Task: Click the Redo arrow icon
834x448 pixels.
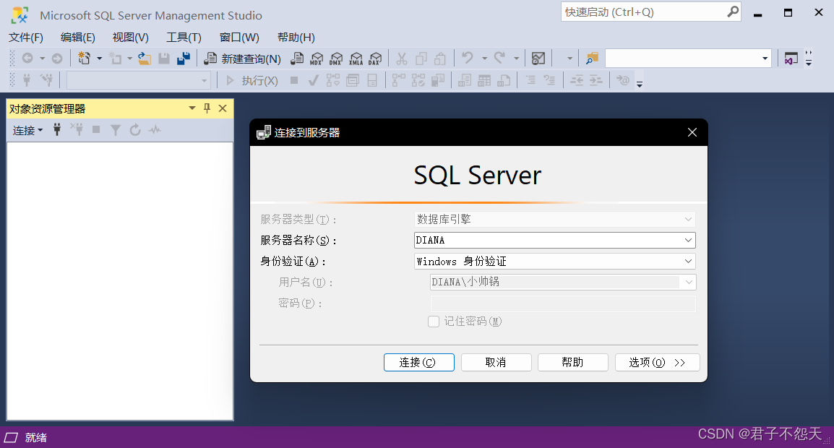Action: 499,58
